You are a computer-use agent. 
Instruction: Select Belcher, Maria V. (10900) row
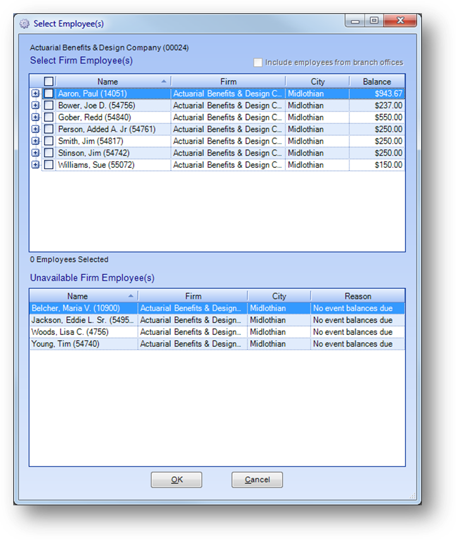tap(218, 308)
